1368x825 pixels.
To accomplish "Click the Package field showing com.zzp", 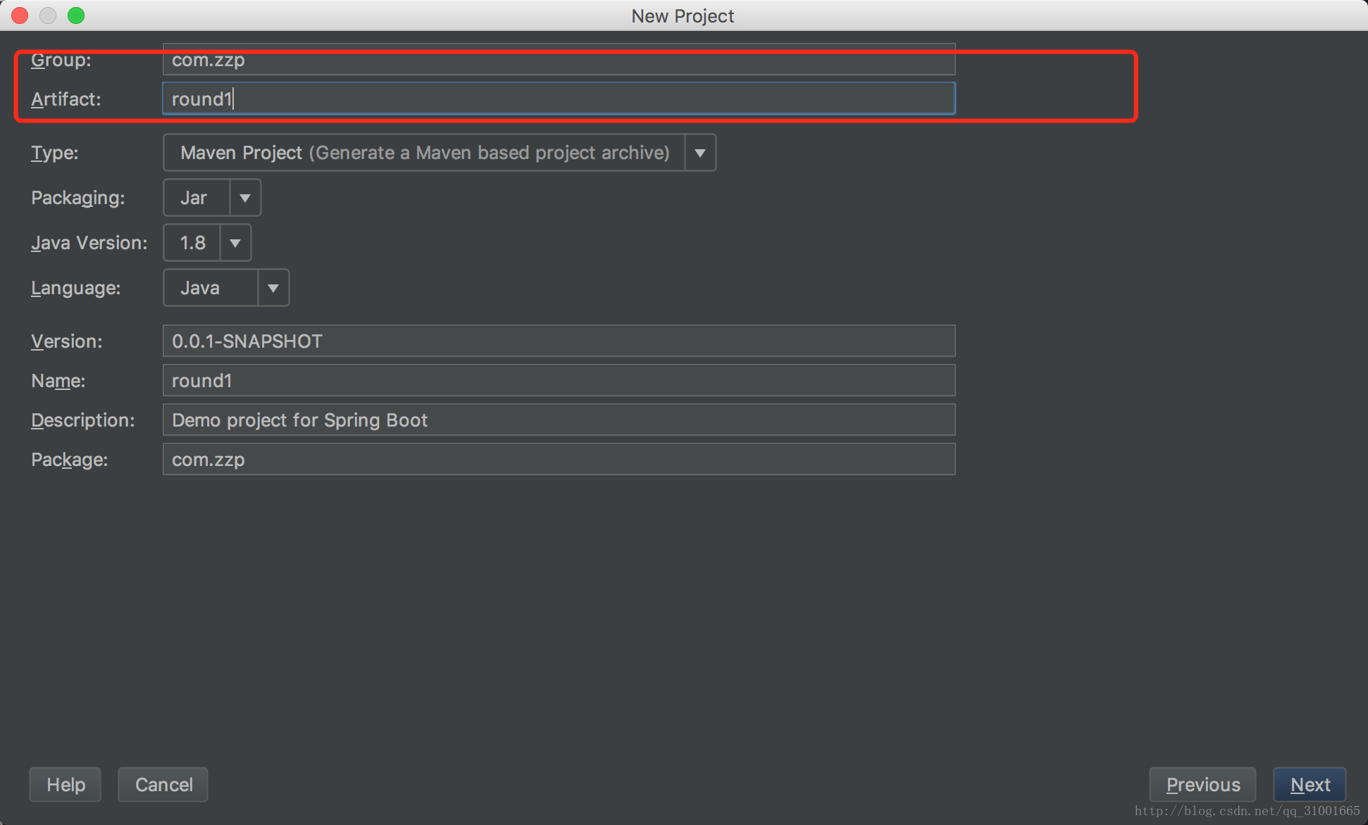I will 557,460.
